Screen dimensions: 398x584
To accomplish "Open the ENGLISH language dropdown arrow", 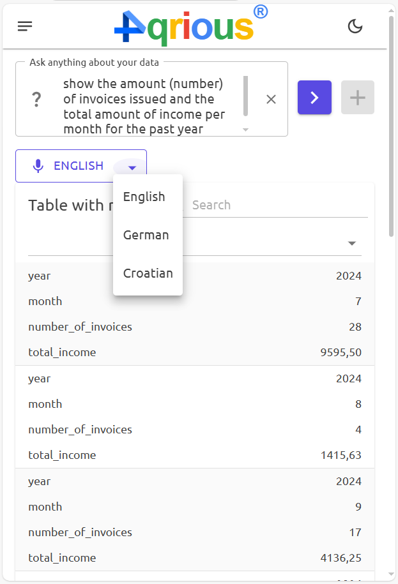I will [132, 167].
